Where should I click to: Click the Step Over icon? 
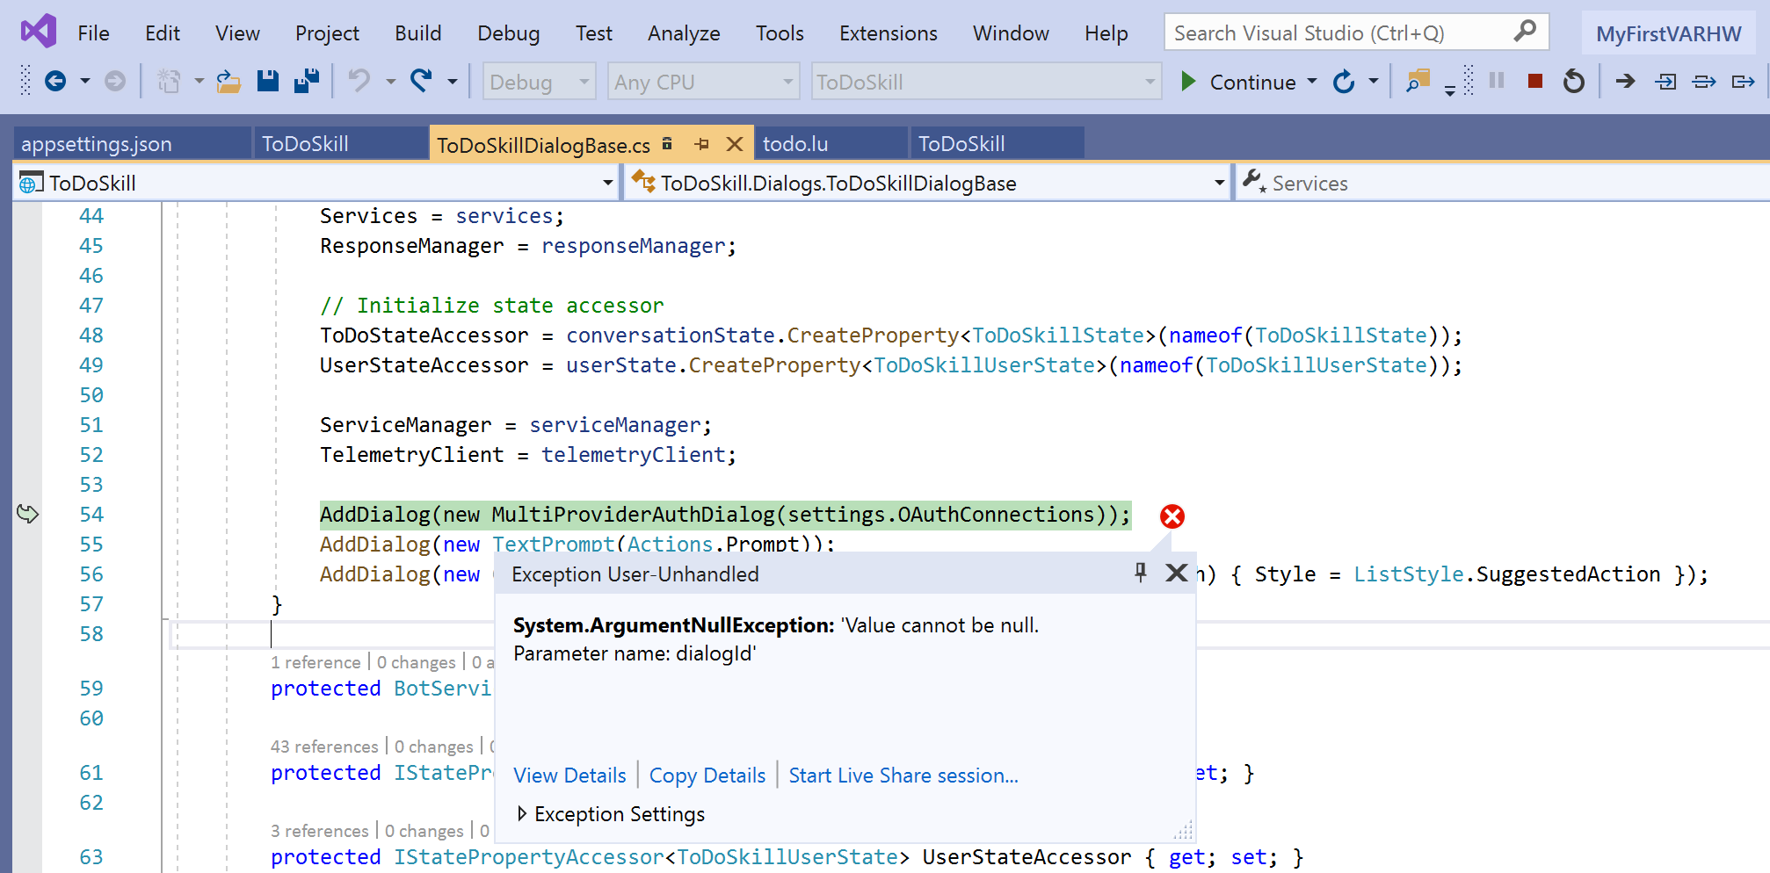click(1704, 81)
